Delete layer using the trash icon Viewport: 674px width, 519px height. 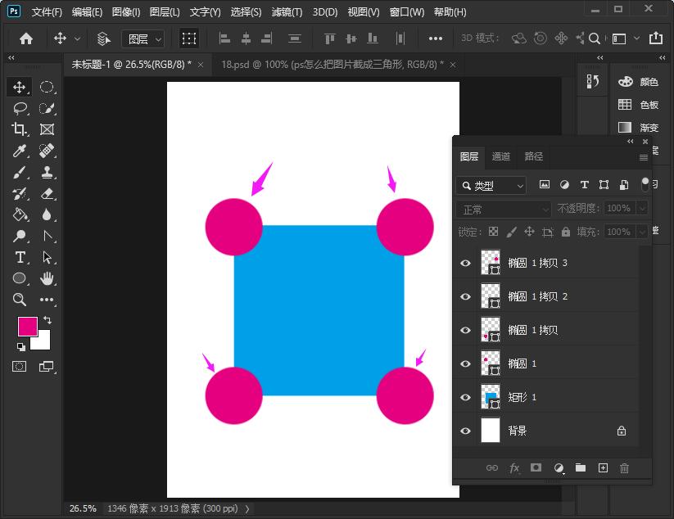pyautogui.click(x=625, y=468)
